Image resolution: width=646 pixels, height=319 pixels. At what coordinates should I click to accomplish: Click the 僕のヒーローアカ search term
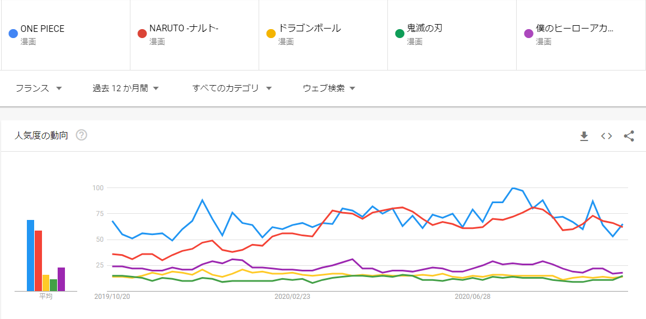tap(574, 29)
